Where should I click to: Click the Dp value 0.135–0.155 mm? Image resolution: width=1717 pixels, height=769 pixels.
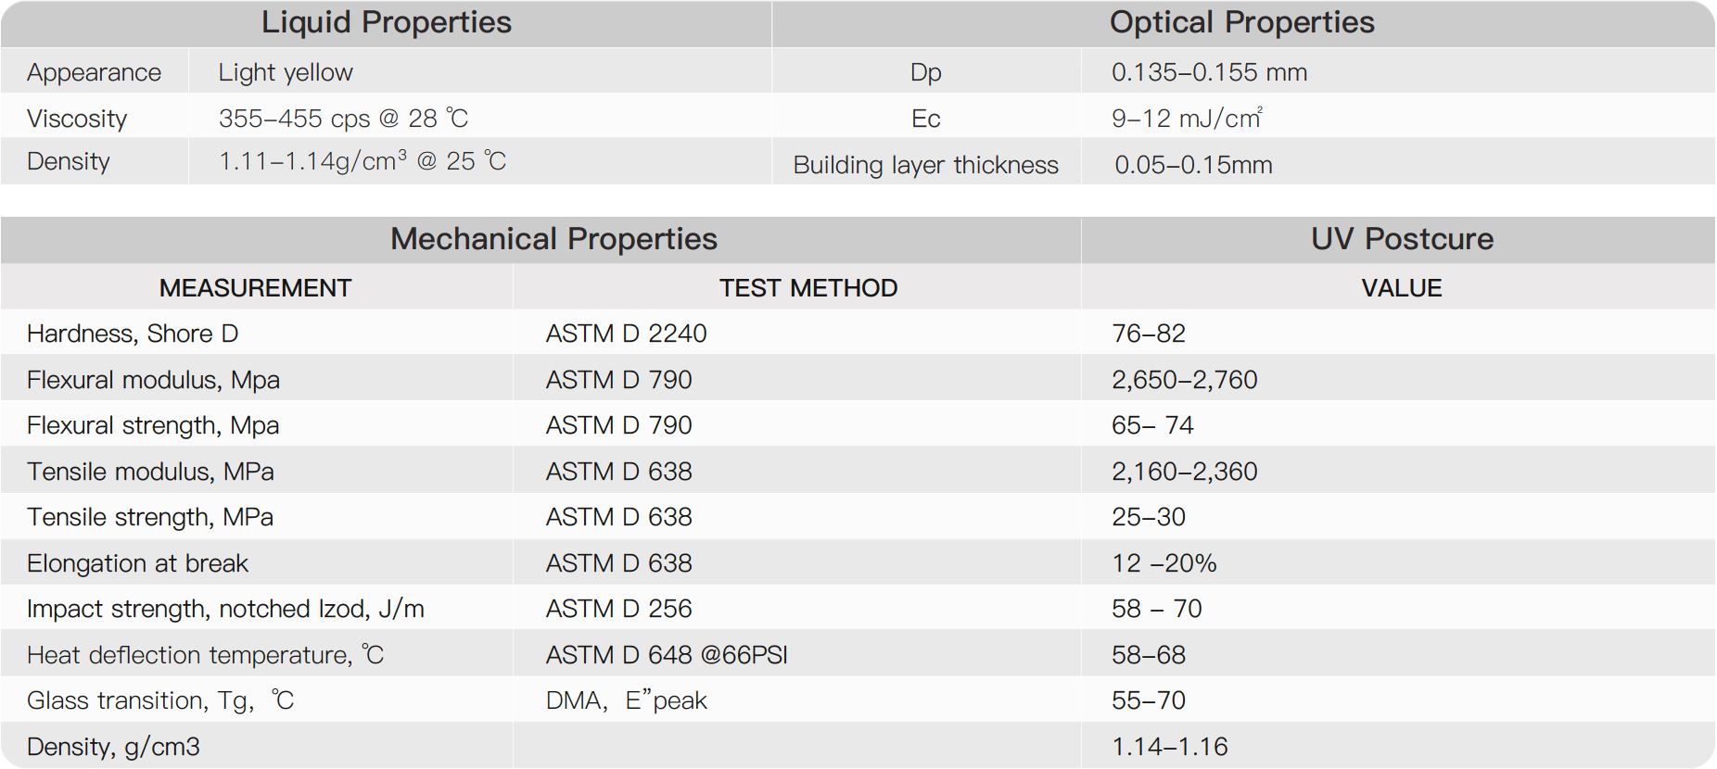1209,72
